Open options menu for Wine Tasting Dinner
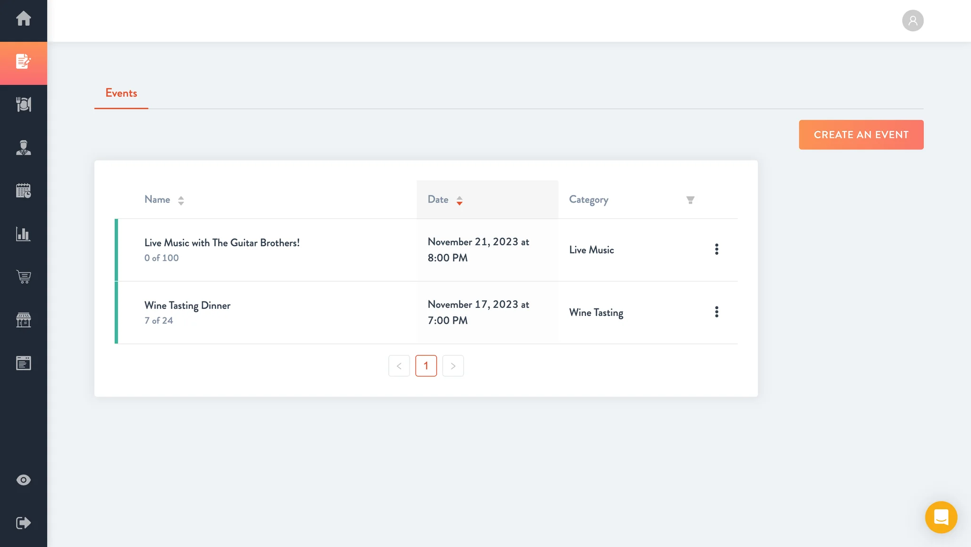The width and height of the screenshot is (971, 547). [x=716, y=312]
